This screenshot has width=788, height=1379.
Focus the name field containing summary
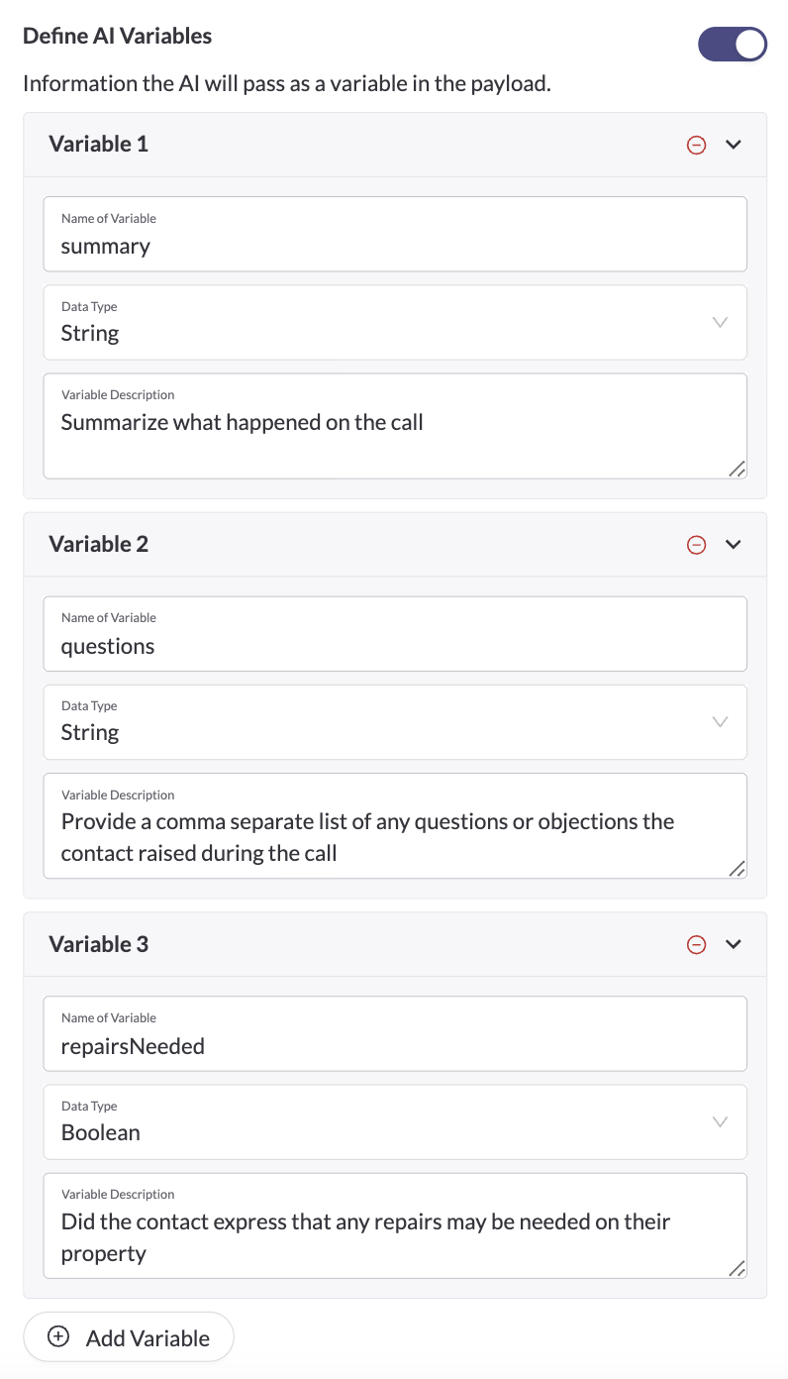click(x=395, y=234)
